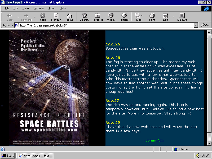Expand the Mail options dropdown arrow
Viewport: 212px width, 159px height.
142,16
